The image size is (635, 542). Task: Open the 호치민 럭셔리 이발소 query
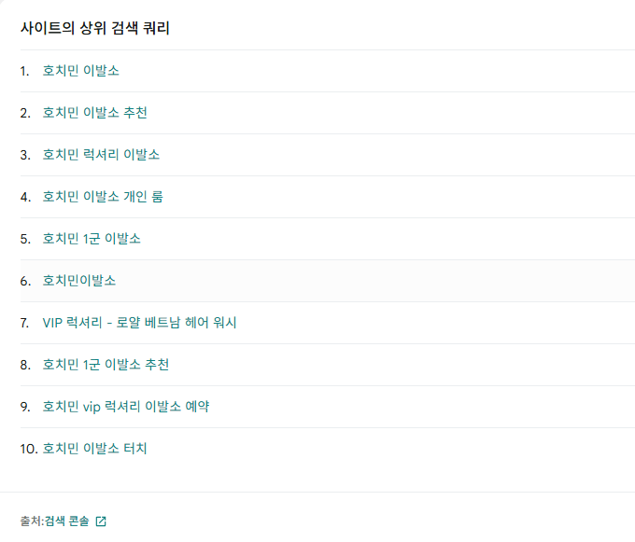[101, 155]
